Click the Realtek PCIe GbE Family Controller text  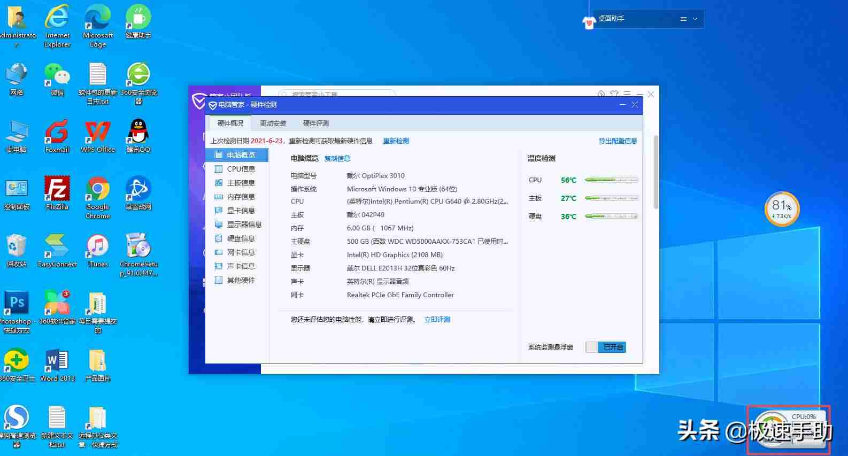(400, 295)
